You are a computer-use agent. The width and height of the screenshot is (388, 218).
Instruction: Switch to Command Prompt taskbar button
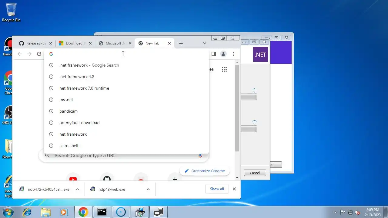102,212
